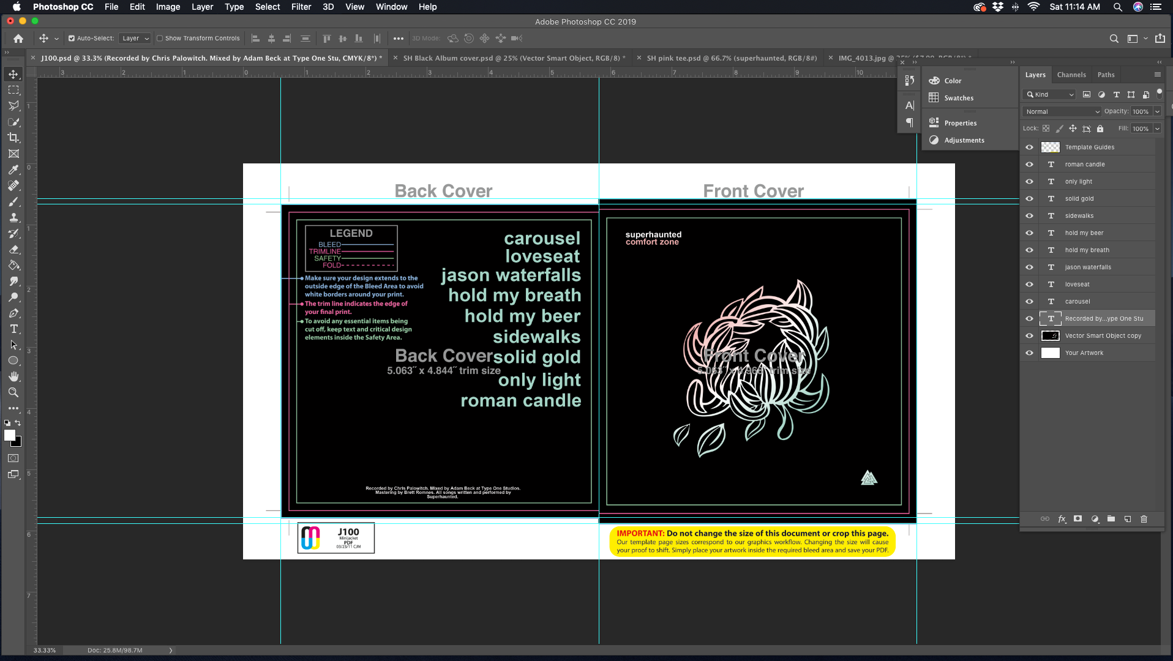This screenshot has width=1173, height=661.
Task: Click the status bar info arrow
Action: (x=171, y=651)
